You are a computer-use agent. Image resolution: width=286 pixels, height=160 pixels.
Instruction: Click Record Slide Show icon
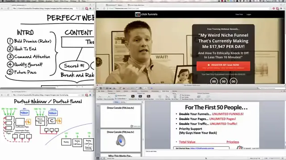click(x=148, y=96)
